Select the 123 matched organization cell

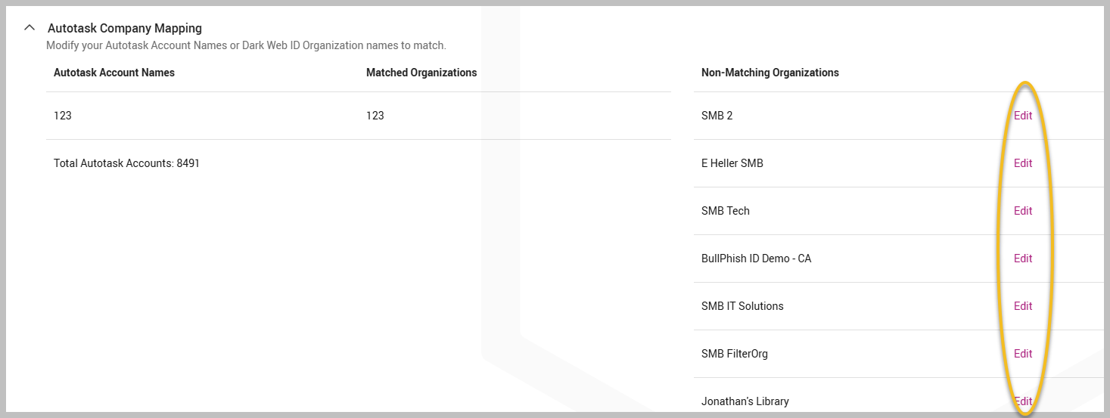pyautogui.click(x=375, y=116)
